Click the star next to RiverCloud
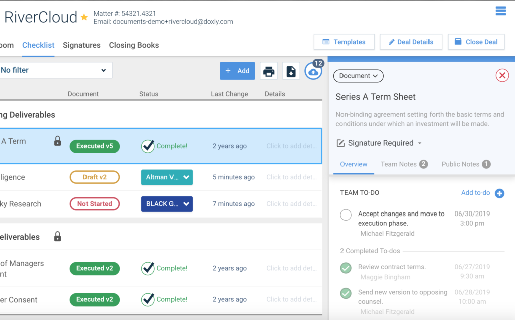Screen dimensions: 515x320 pyautogui.click(x=84, y=17)
